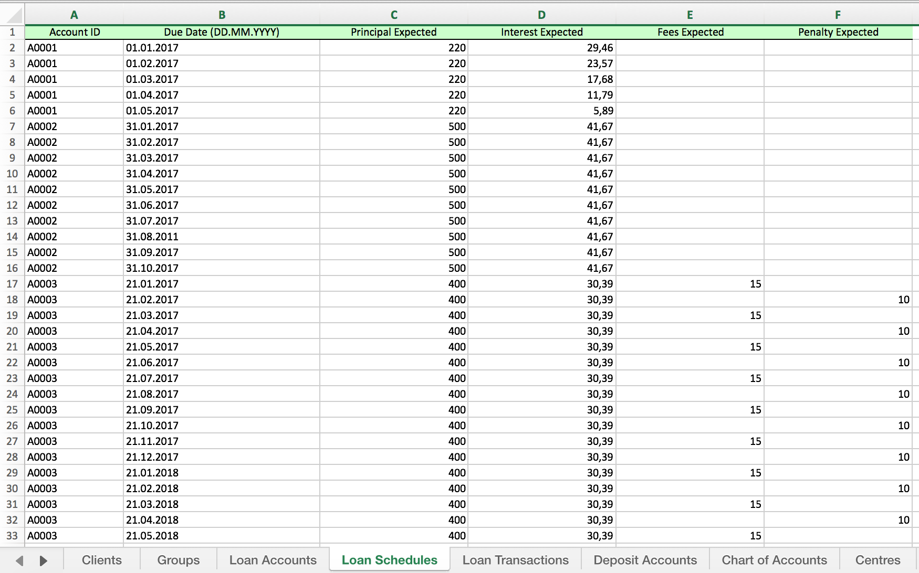Click the Account ID header cell
Image resolution: width=919 pixels, height=573 pixels.
[75, 32]
